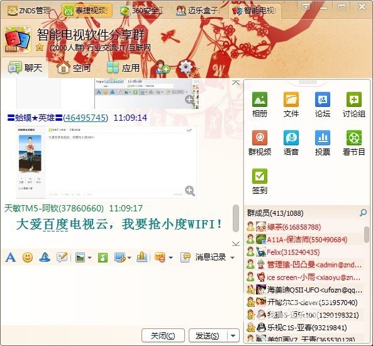
Task: Click the 关闭(C) close button
Action: pyautogui.click(x=163, y=336)
